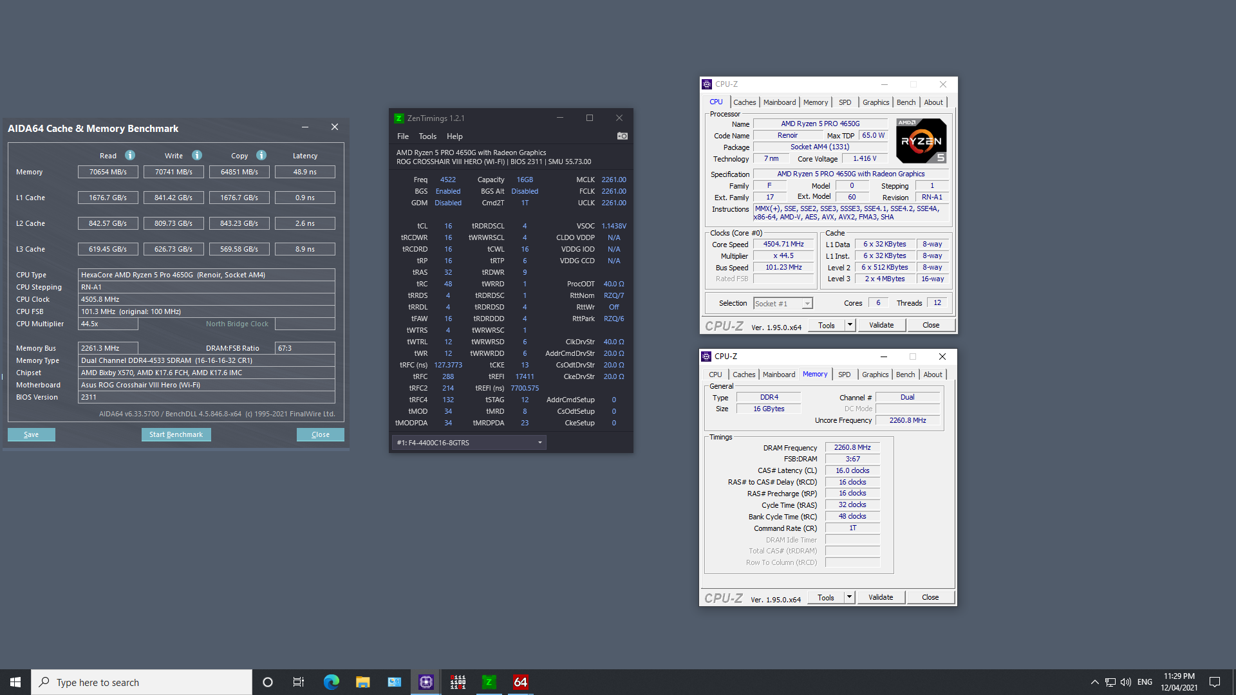Open About tab in upper CPU-Z
The height and width of the screenshot is (695, 1236).
933,102
